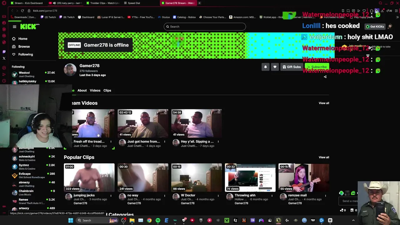Open the Kick sidebar hamburger menu
Viewport: 400px width, 225px height.
(14, 27)
